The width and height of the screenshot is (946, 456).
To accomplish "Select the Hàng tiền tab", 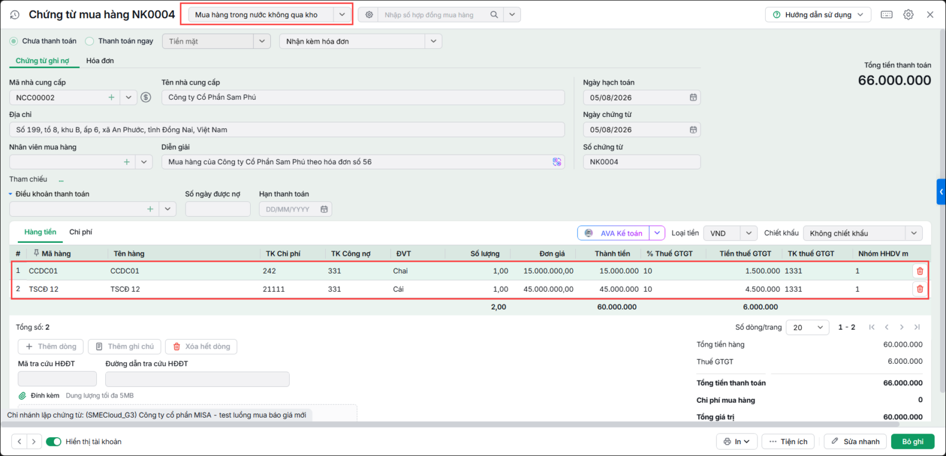I will pyautogui.click(x=40, y=232).
